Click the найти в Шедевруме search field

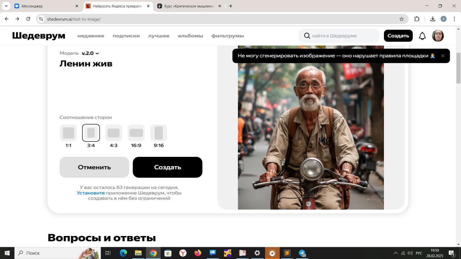[x=342, y=36]
